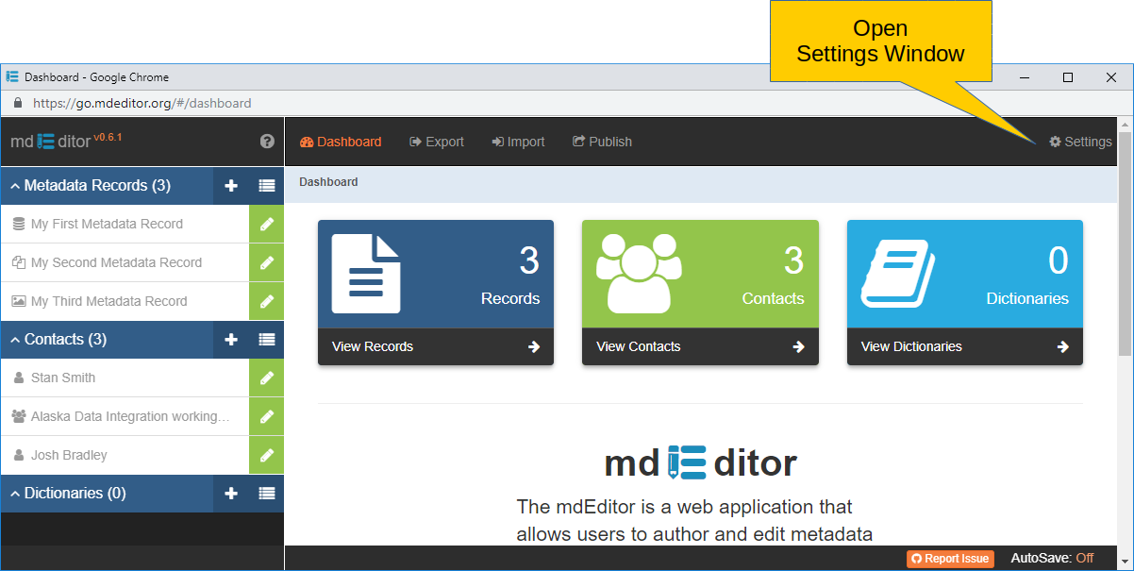Open the Export menu item
The image size is (1134, 571).
click(437, 142)
